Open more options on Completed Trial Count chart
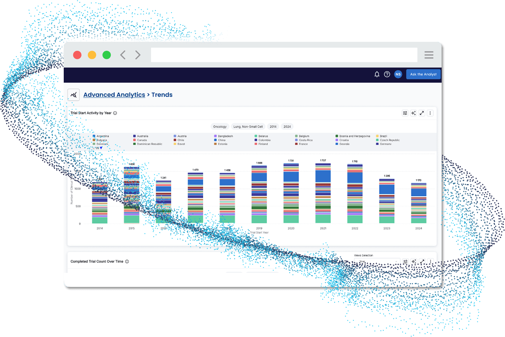Image resolution: width=505 pixels, height=337 pixels. 430,261
